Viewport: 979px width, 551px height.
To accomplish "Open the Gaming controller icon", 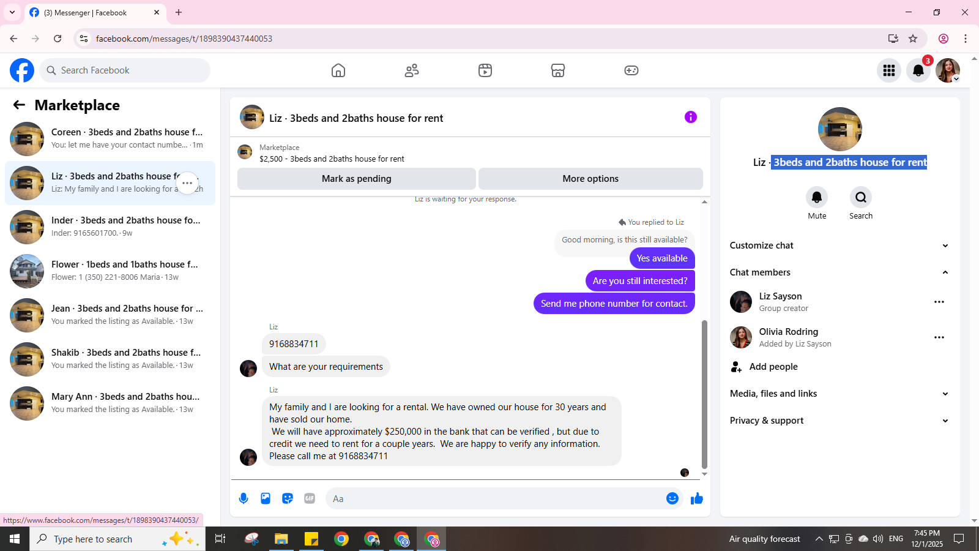I will click(x=631, y=70).
